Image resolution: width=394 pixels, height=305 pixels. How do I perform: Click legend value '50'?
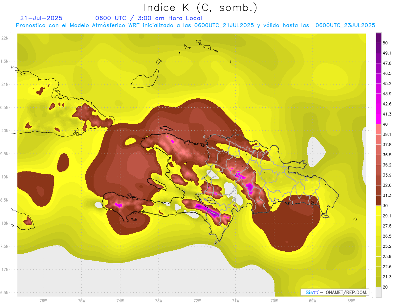point(385,43)
